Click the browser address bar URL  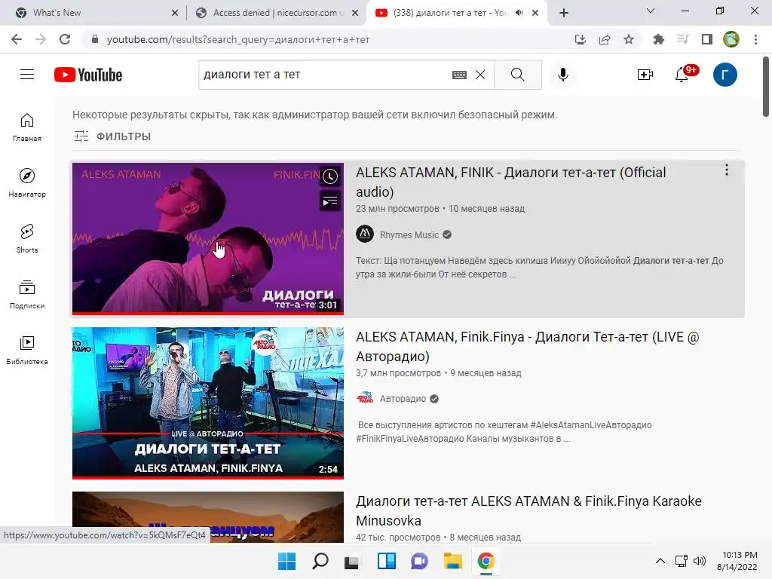238,39
